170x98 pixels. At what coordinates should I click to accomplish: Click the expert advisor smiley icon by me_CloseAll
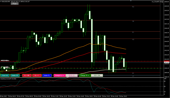coord(162,2)
